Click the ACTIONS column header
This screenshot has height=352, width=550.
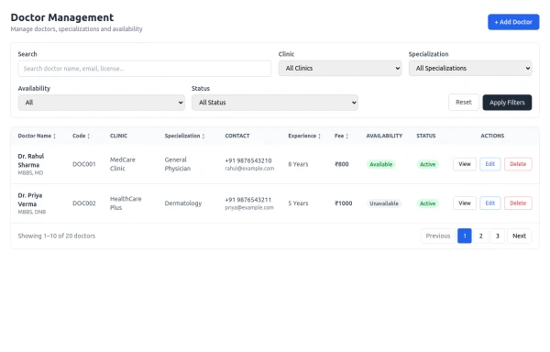pos(492,136)
